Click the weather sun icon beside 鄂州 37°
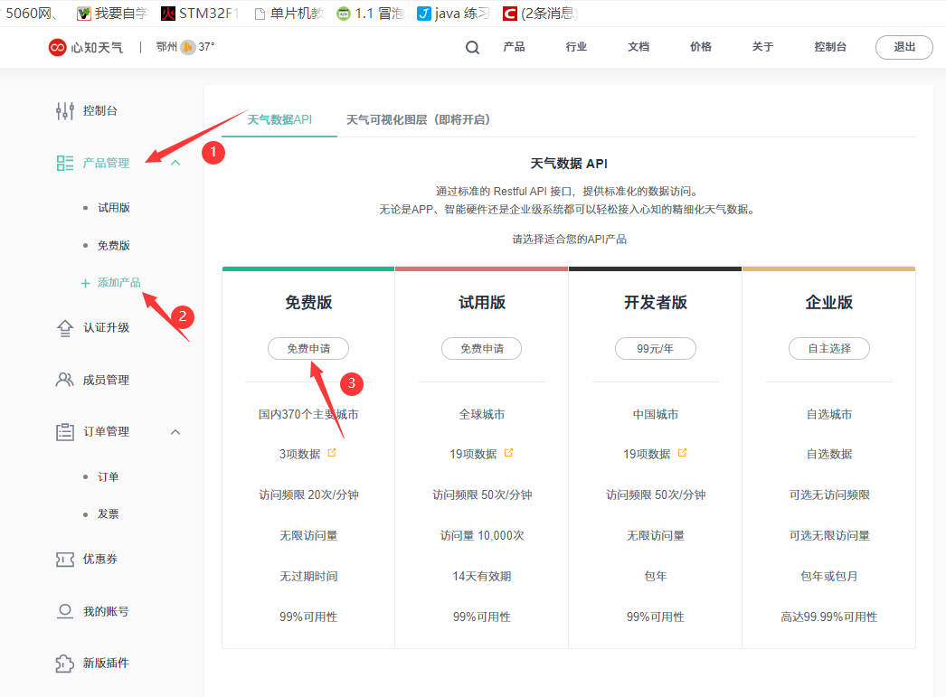Image resolution: width=946 pixels, height=697 pixels. (x=187, y=46)
